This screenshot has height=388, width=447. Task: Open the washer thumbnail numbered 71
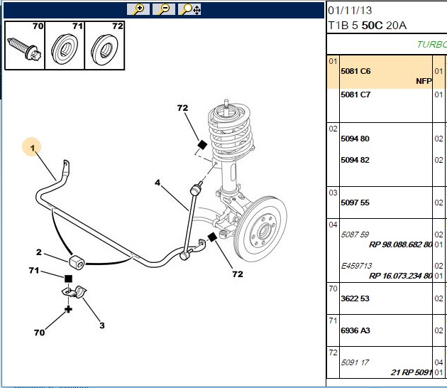point(65,45)
